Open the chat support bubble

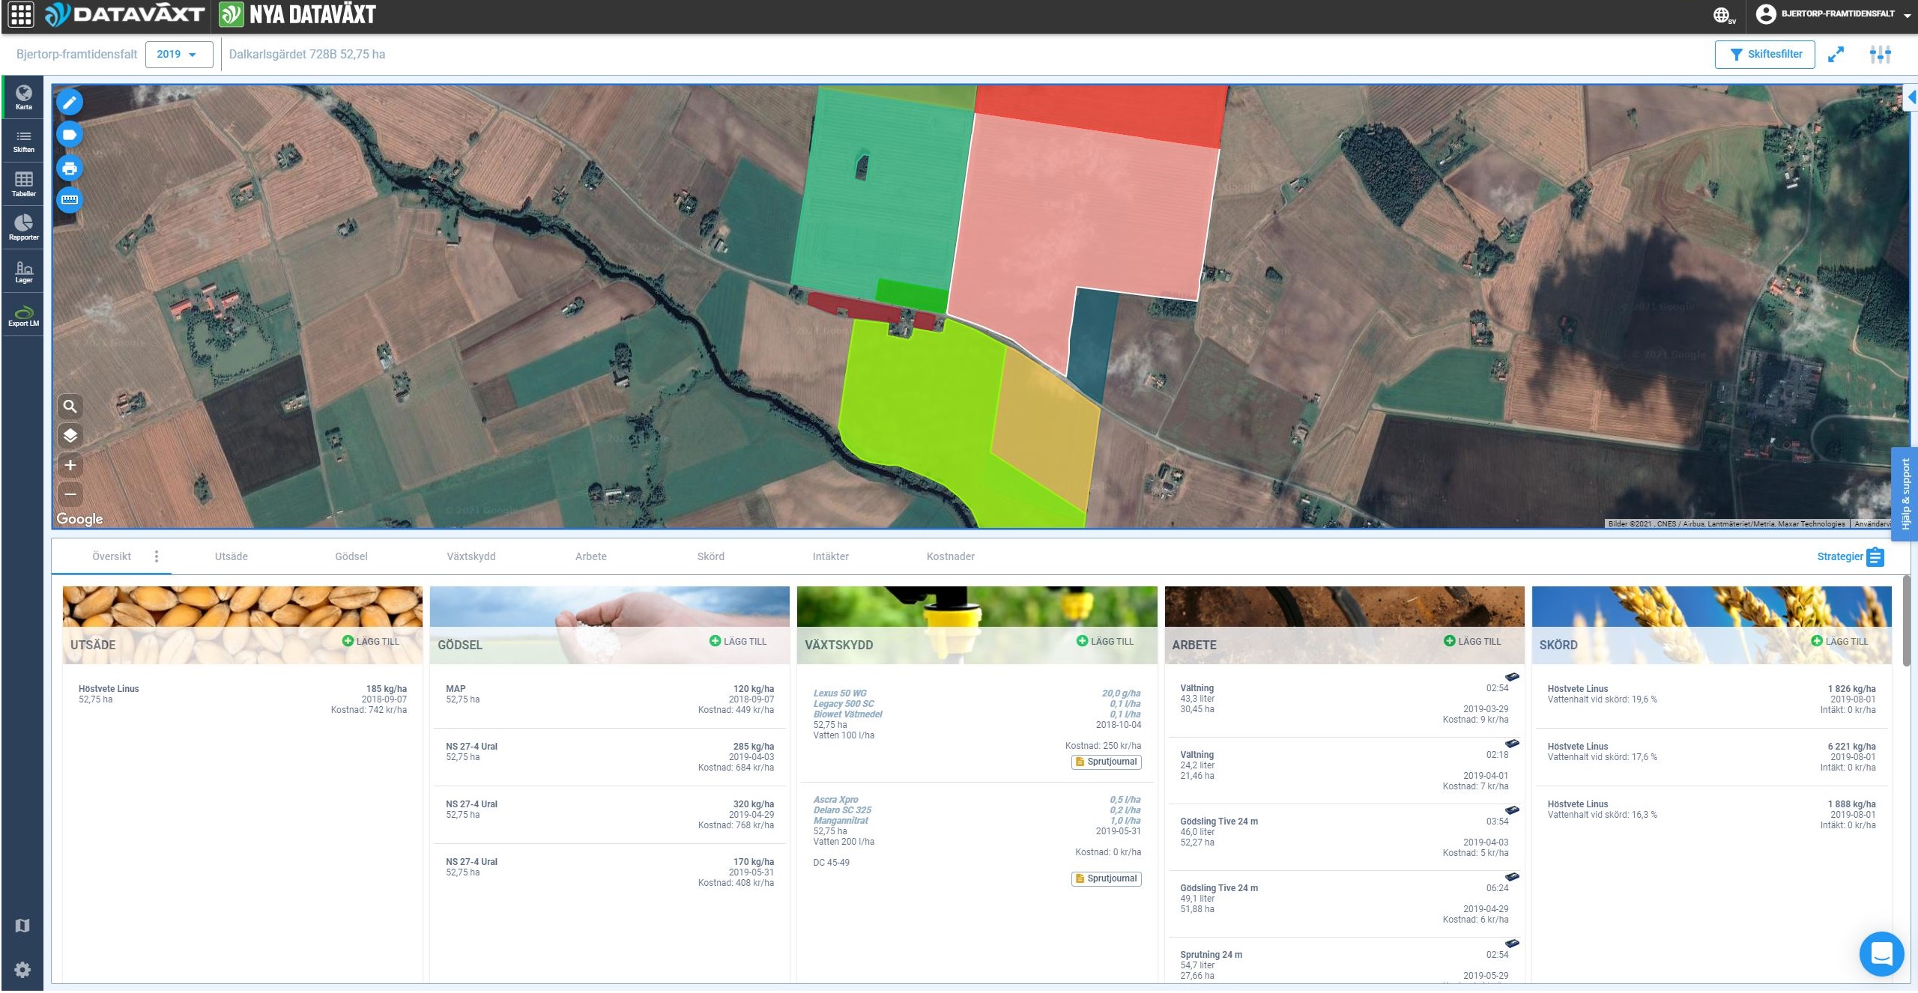click(1881, 953)
